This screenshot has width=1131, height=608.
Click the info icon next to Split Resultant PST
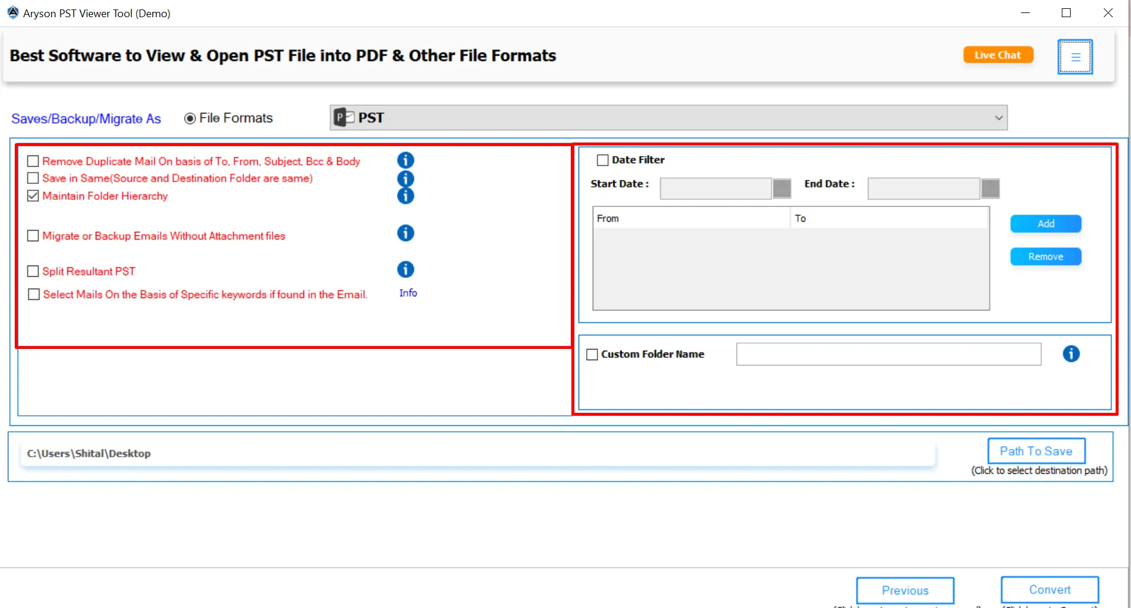[x=405, y=270]
